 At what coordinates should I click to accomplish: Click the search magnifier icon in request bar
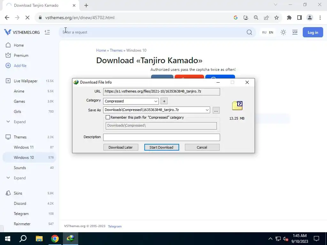(249, 32)
